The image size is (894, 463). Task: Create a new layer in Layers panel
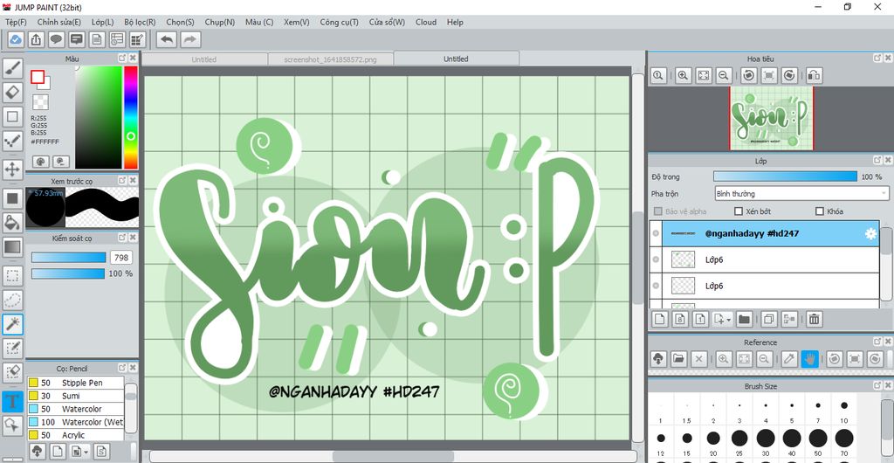coord(660,320)
